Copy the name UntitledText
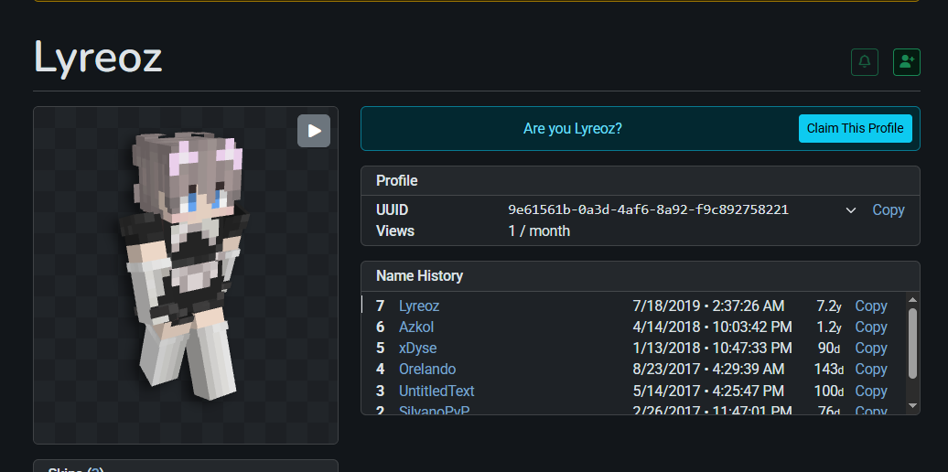Viewport: 948px width, 472px height. [x=870, y=391]
